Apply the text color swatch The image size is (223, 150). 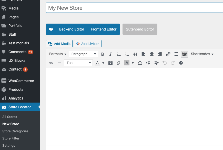[97, 63]
